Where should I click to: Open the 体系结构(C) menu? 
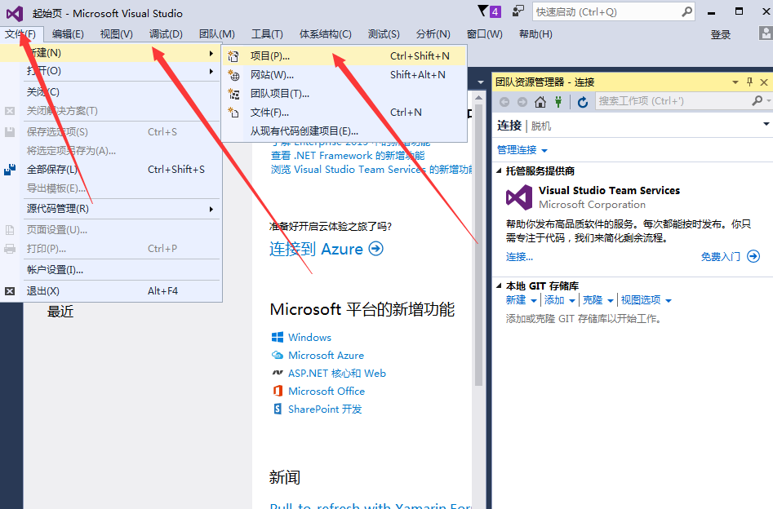326,34
